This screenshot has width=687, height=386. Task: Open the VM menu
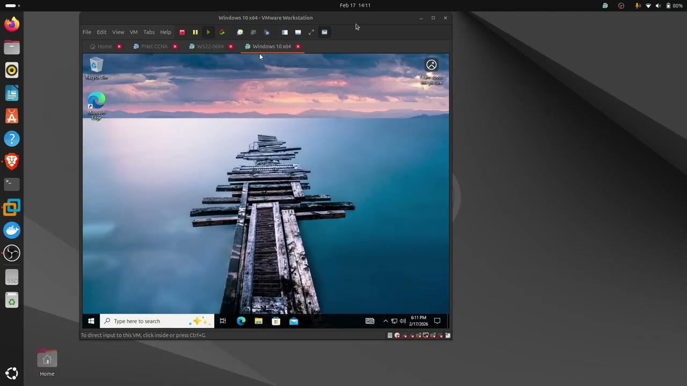pyautogui.click(x=134, y=32)
